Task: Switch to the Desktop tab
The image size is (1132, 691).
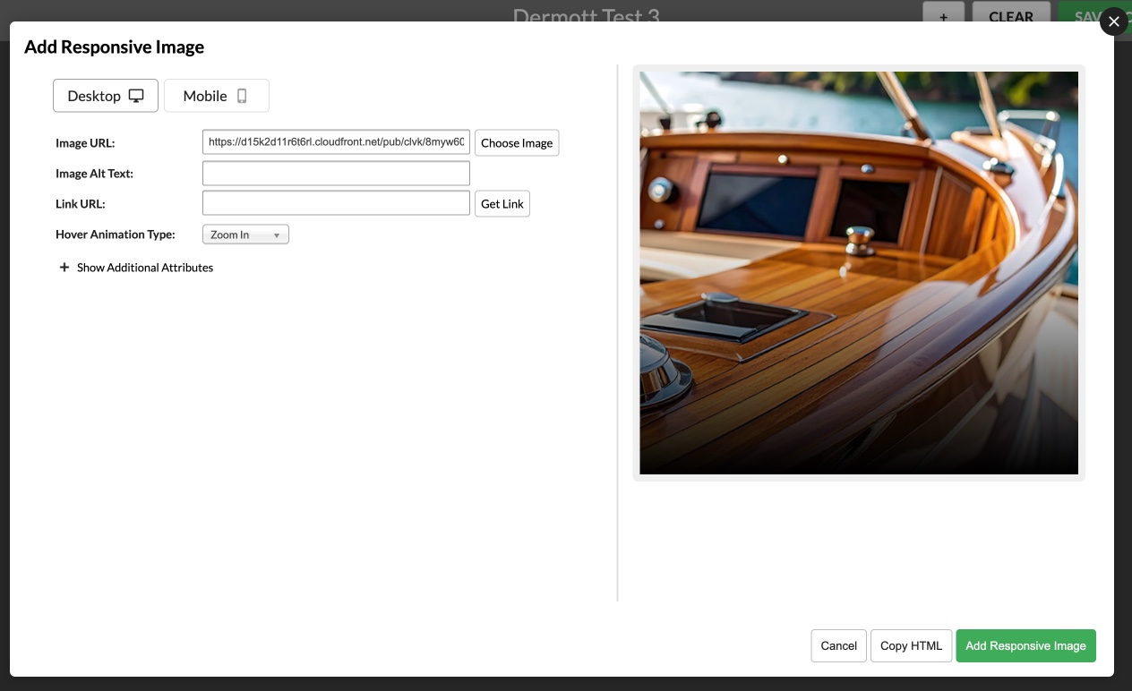Action: point(105,96)
